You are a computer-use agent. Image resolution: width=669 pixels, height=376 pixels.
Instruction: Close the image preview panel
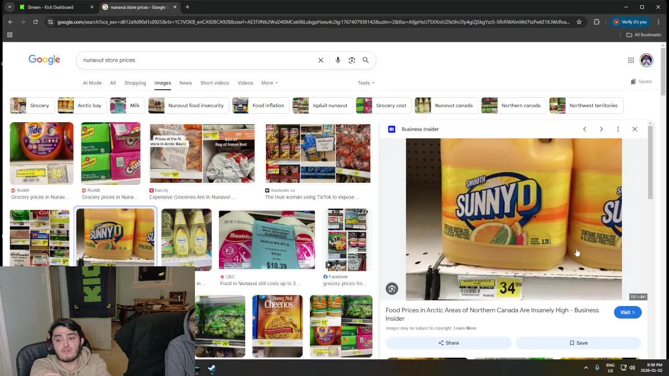635,129
